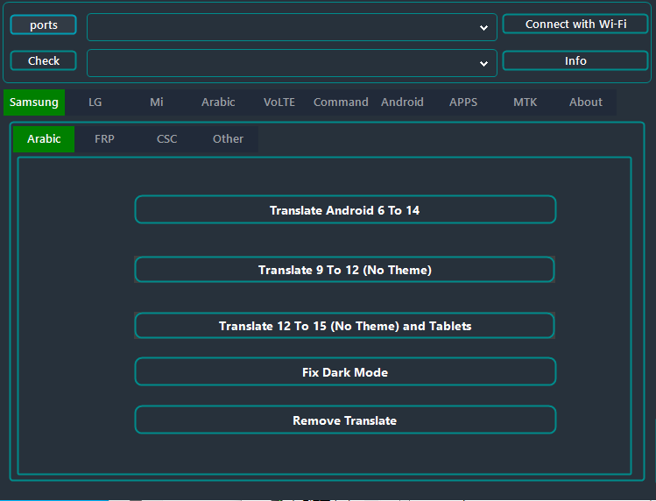Click Translate 9 To 12 (No Theme)
This screenshot has height=501, width=656.
click(344, 270)
